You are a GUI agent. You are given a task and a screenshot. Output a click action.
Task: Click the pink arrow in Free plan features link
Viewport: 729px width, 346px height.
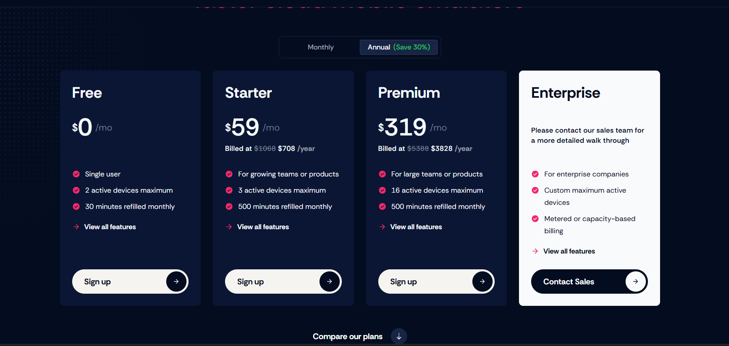point(76,227)
